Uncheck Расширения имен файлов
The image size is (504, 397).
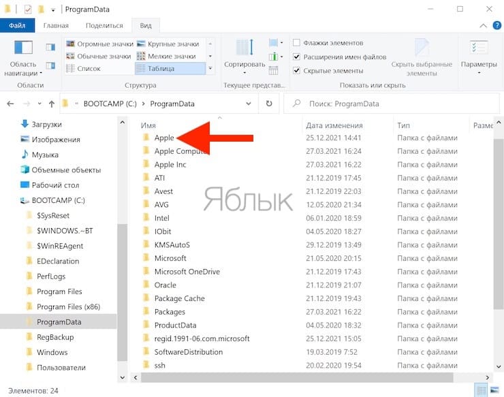[x=297, y=57]
